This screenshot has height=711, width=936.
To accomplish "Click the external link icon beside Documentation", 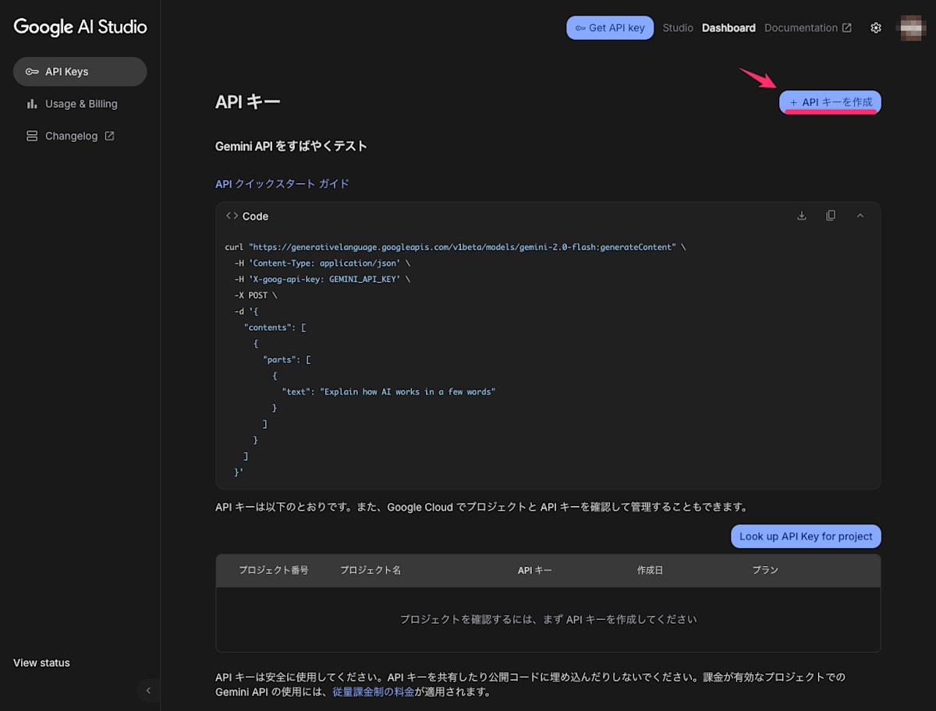I will (847, 28).
